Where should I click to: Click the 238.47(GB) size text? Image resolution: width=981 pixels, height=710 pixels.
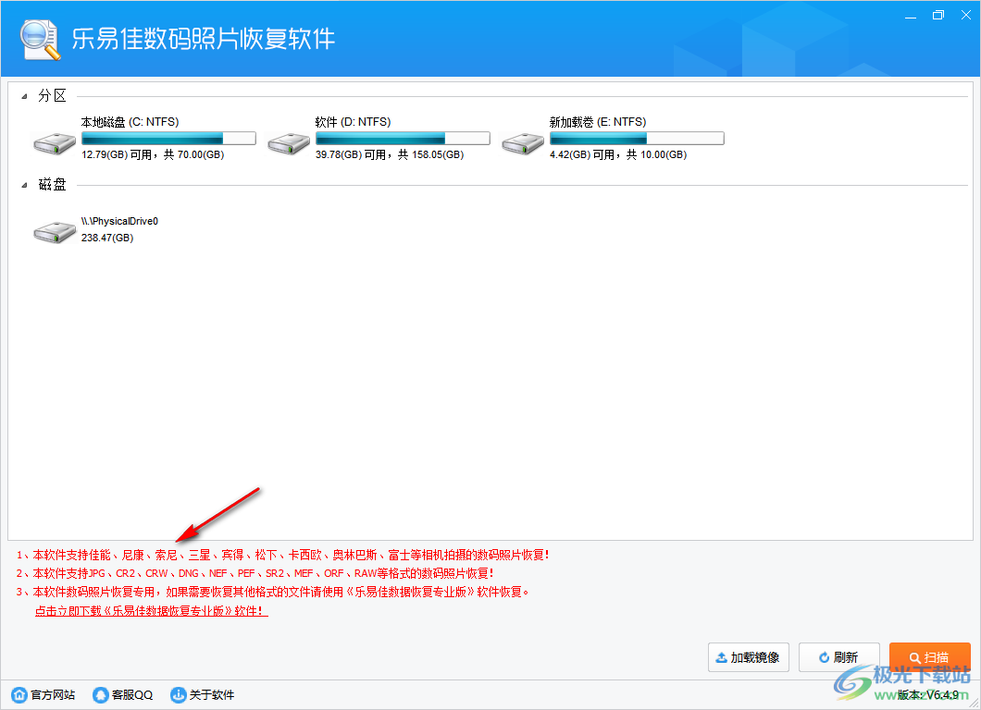(107, 239)
